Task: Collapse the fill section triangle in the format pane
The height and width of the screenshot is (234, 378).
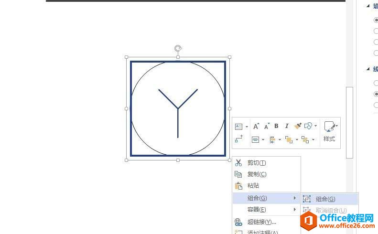Action: (x=368, y=6)
